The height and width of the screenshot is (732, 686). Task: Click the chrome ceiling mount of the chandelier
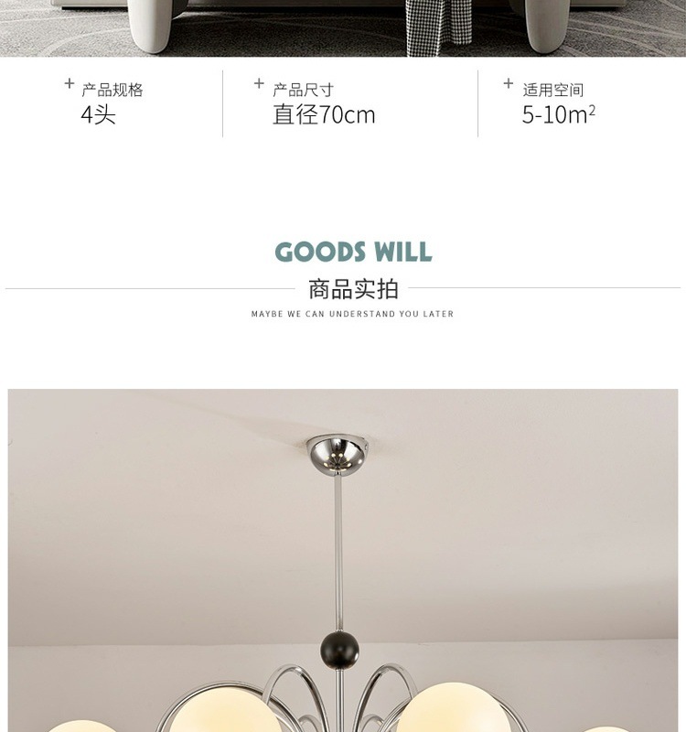[338, 455]
